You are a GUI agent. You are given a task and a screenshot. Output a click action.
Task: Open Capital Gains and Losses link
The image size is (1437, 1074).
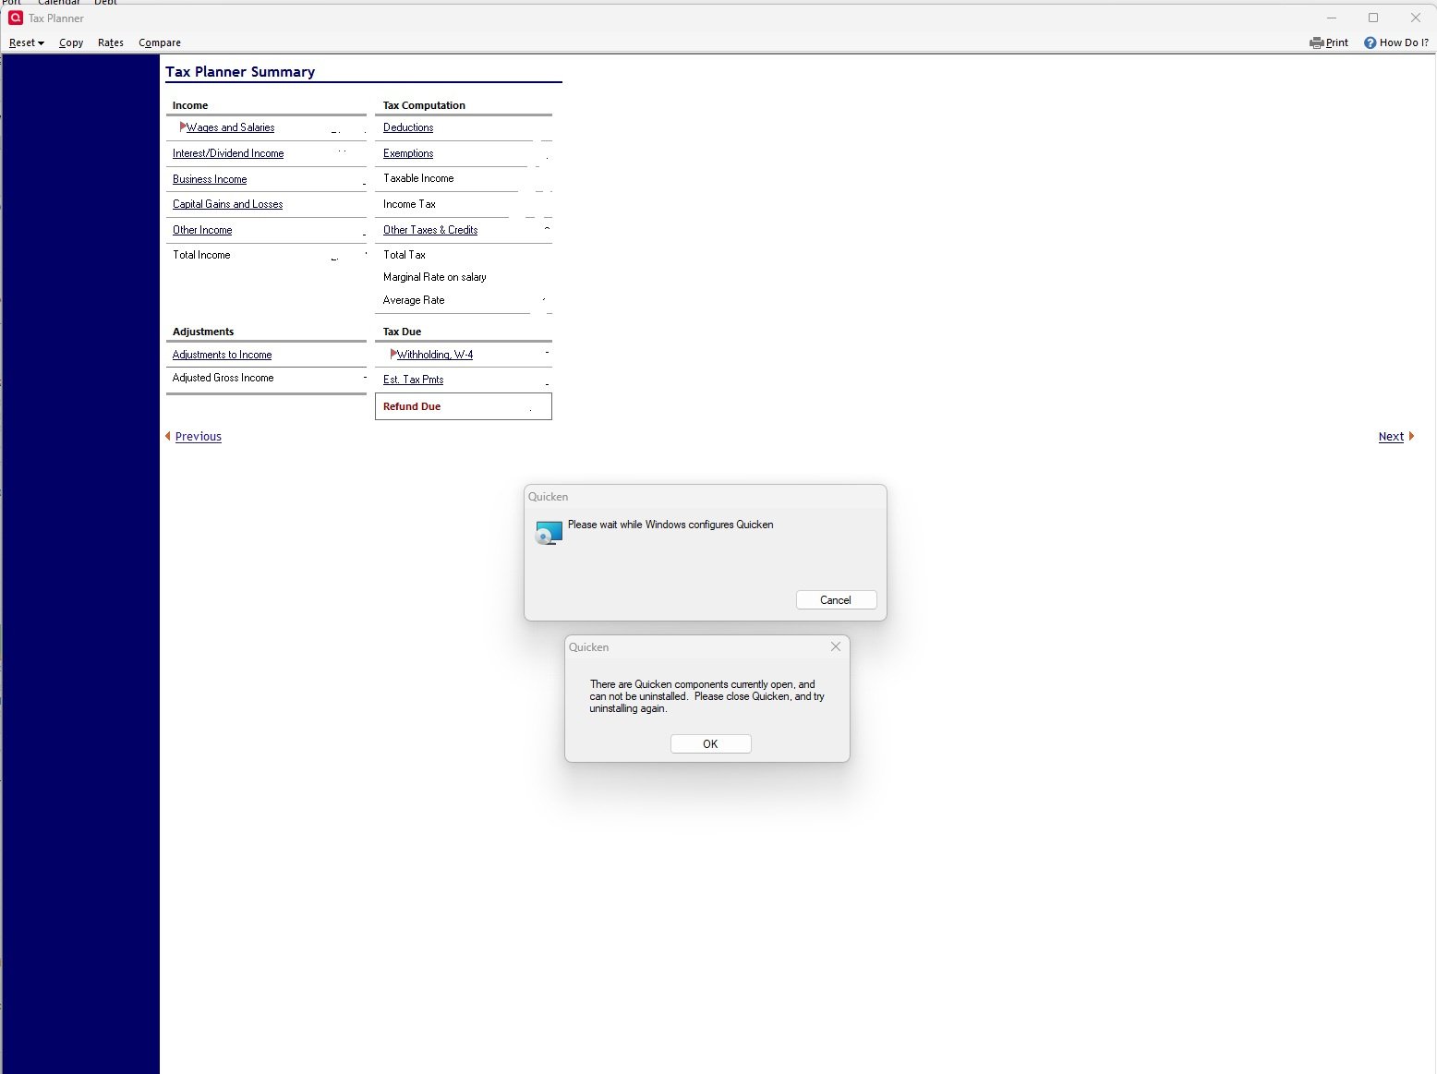point(228,204)
